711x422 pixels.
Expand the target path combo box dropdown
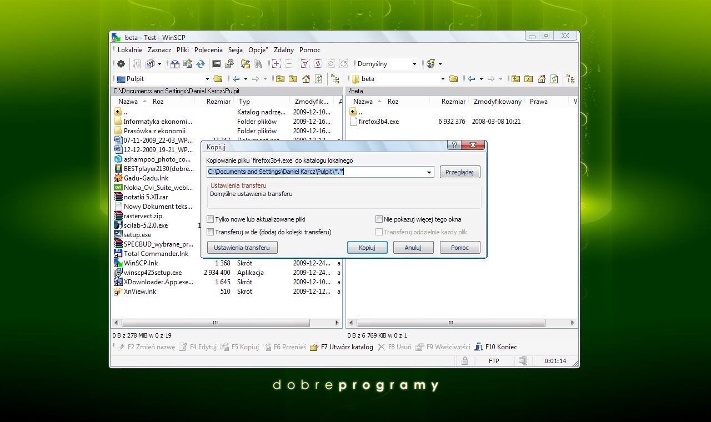pyautogui.click(x=429, y=172)
